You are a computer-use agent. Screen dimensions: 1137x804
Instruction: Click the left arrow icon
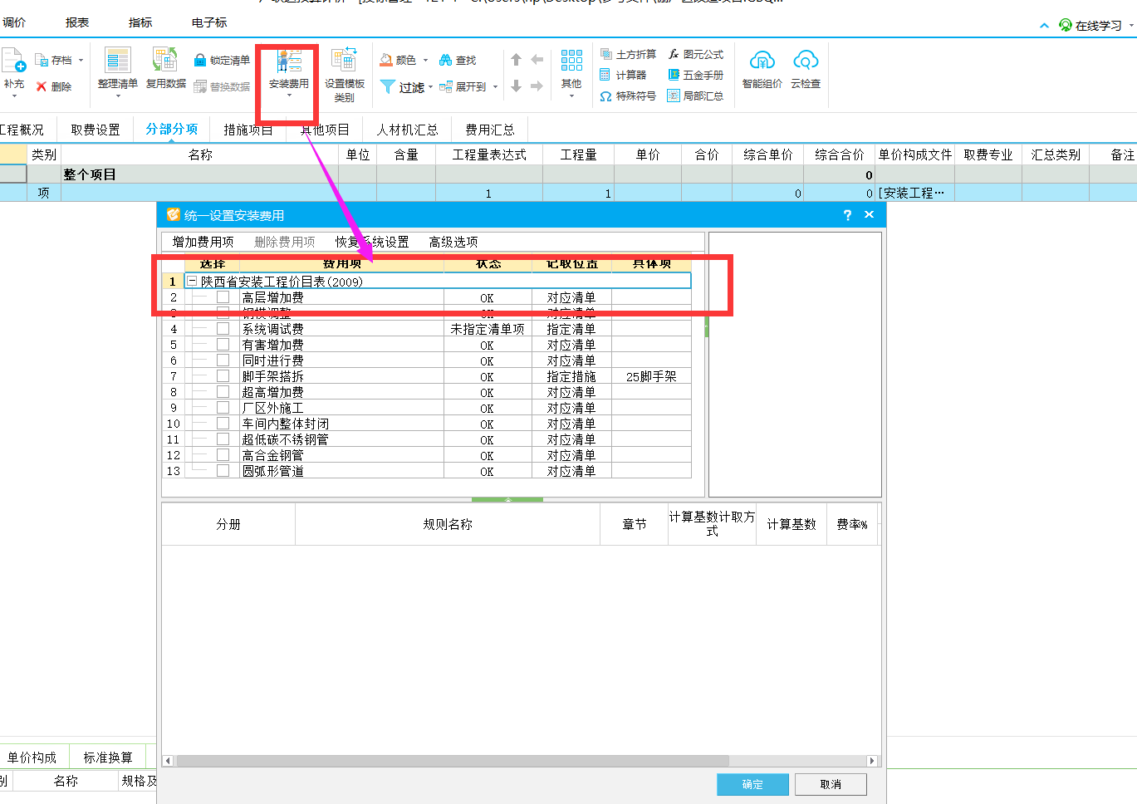[x=537, y=60]
